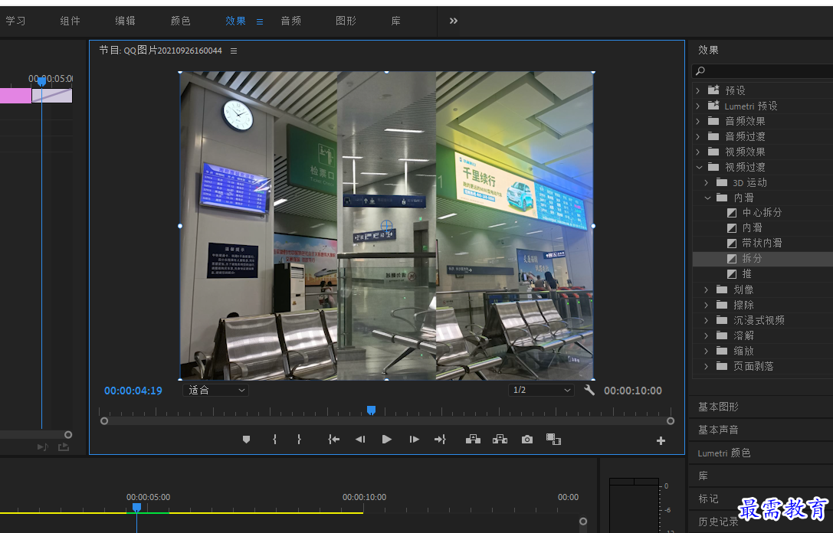This screenshot has width=833, height=533.
Task: Open the 效果 workspace menu icon
Action: tap(260, 21)
